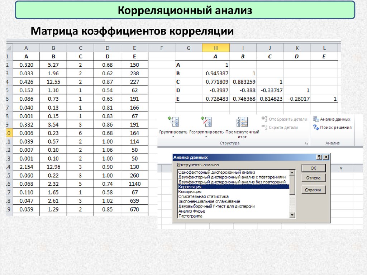Image resolution: width=367 pixels, height=275 pixels.
Task: Expand the Разгруппировать dropdown arrow
Action: coord(206,137)
